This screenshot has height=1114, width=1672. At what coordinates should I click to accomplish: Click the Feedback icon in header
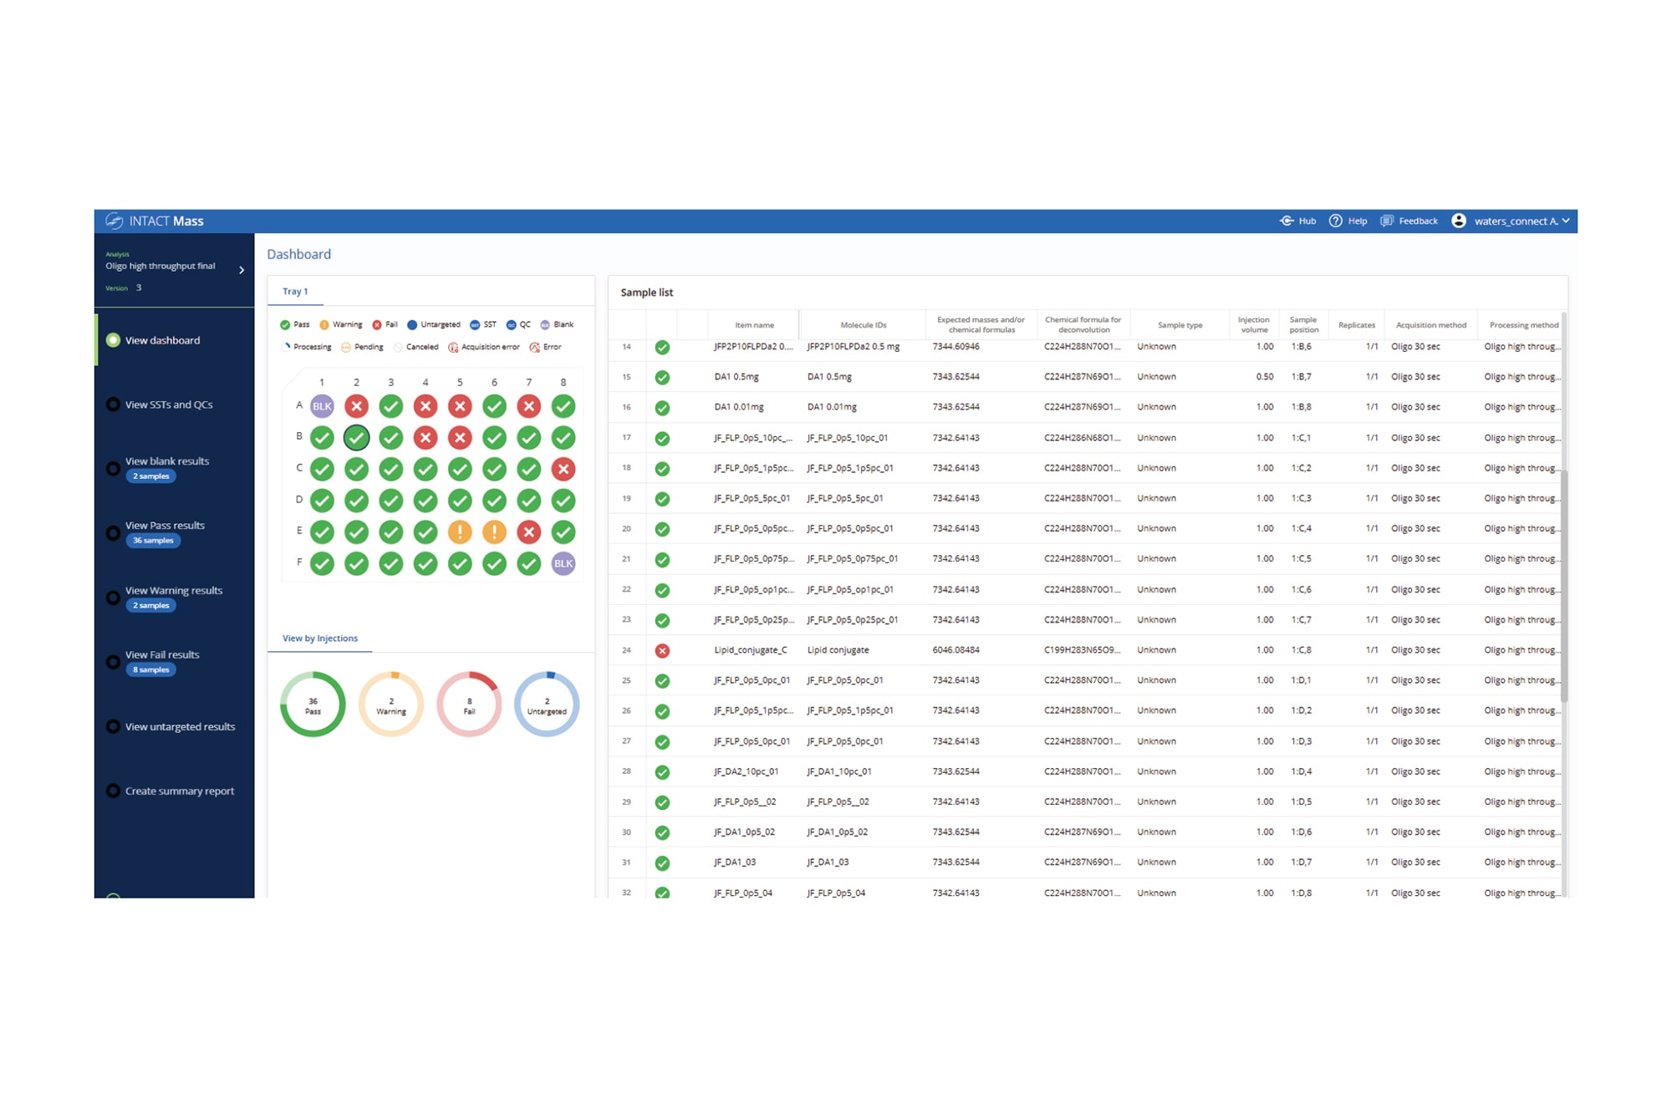click(1388, 221)
